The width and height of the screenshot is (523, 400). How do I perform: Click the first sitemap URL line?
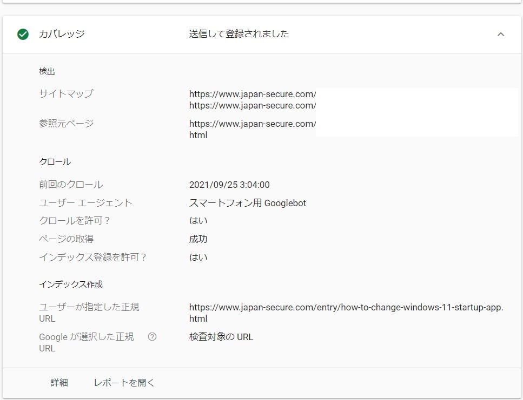point(253,94)
